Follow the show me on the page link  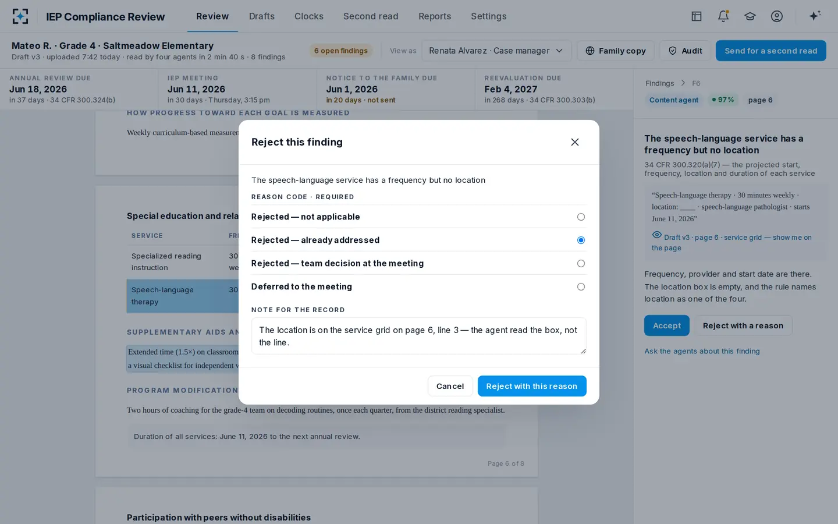click(x=732, y=242)
